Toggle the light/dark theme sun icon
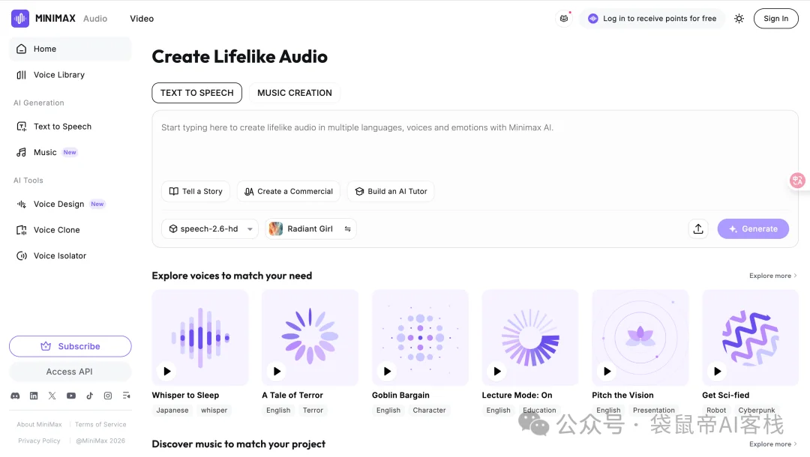This screenshot has width=810, height=457. click(x=739, y=19)
